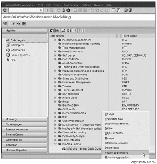Click the Save diskette icon

coord(51,10)
